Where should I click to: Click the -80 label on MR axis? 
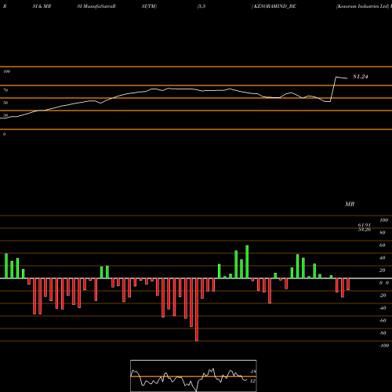coord(383,333)
